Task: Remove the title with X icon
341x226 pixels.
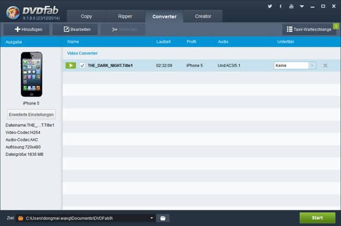Action: tap(325, 65)
